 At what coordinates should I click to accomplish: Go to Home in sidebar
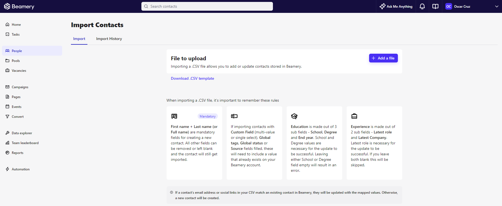tap(32, 24)
